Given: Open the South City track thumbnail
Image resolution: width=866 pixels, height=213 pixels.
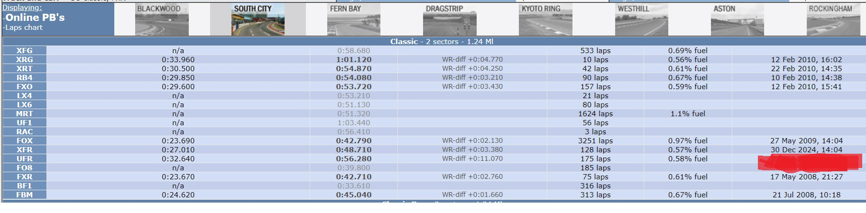Looking at the screenshot, I should coord(258,20).
